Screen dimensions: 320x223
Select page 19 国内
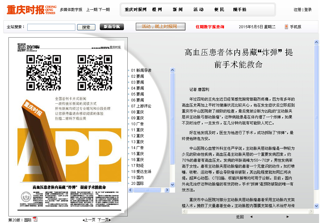click(137, 177)
